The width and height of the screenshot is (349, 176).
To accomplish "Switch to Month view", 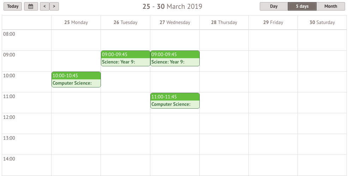I will click(331, 6).
